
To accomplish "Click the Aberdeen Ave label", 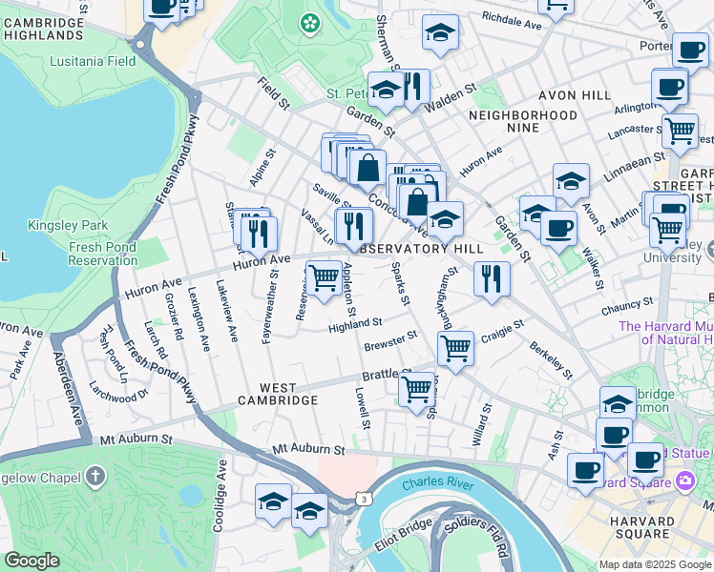I will (x=69, y=389).
